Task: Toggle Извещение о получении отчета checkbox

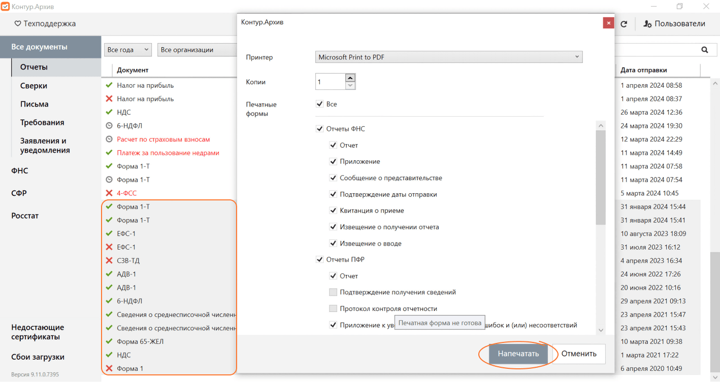Action: click(333, 227)
